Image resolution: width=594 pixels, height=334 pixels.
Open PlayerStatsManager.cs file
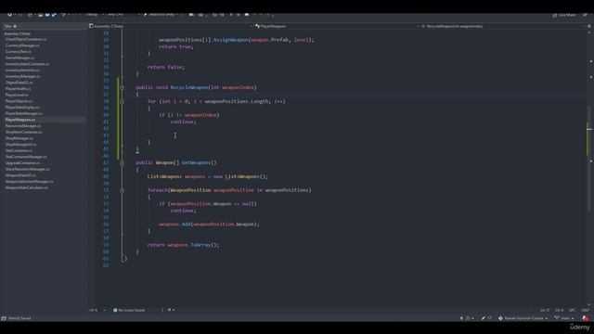24,113
